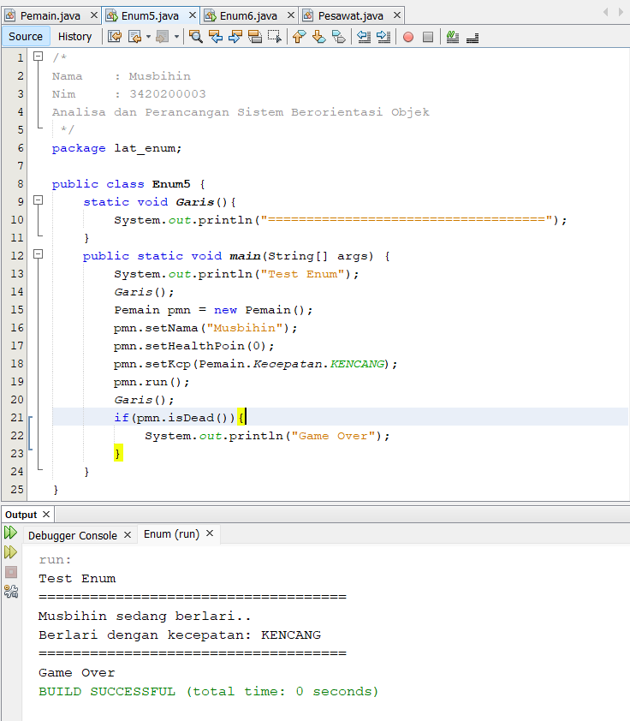Switch to Source view
Screen dimensions: 630x721
pos(26,36)
